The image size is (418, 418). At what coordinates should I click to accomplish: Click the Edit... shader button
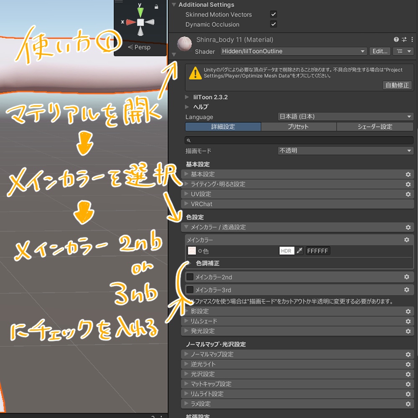click(x=380, y=51)
